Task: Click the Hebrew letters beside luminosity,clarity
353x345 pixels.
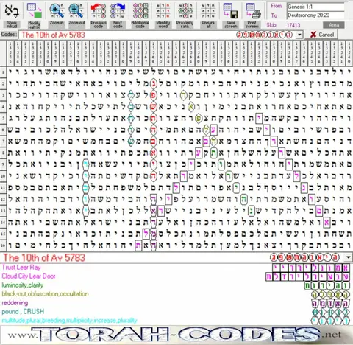Action: point(327,285)
